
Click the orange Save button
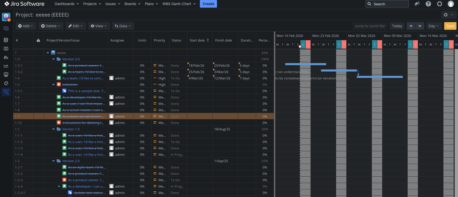pos(450,26)
